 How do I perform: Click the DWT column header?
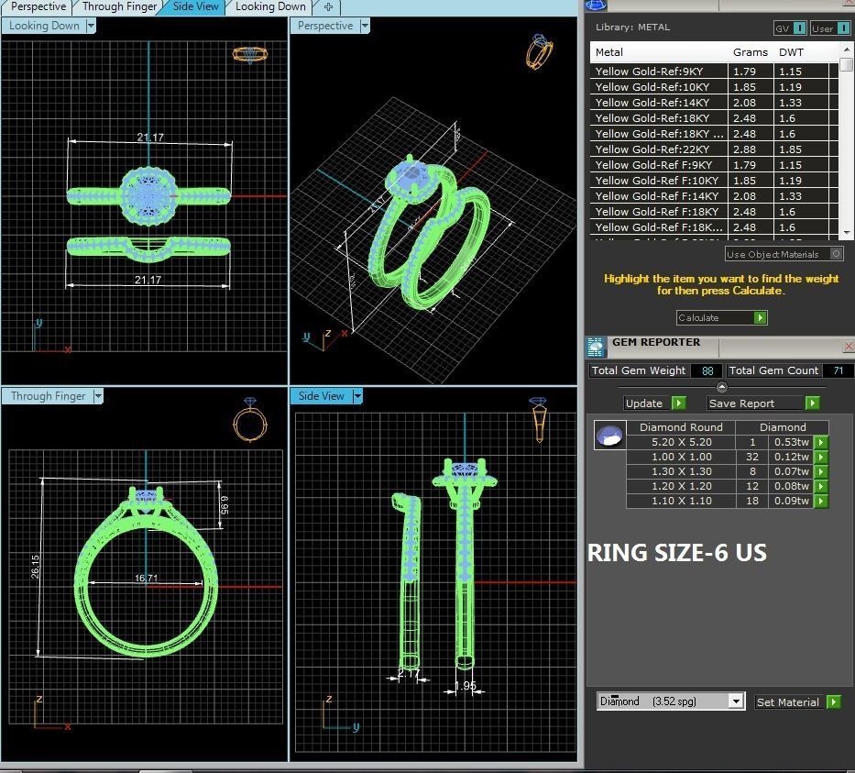tap(791, 52)
